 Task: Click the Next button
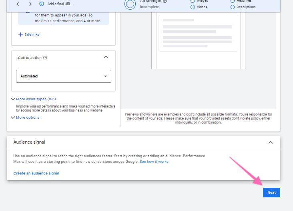pyautogui.click(x=271, y=193)
